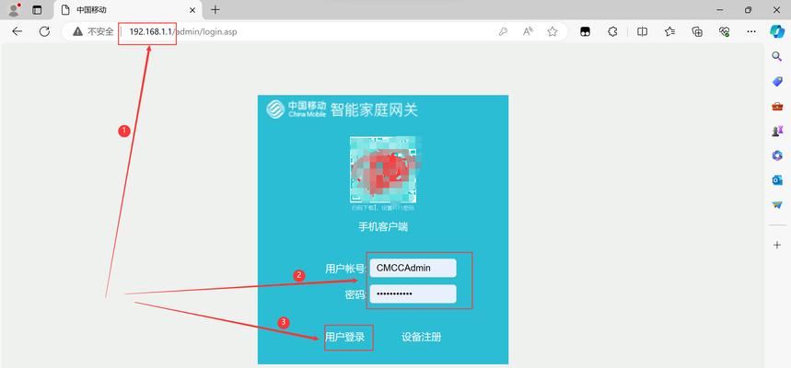The height and width of the screenshot is (368, 791).
Task: Click the address bar URL 192.168.1.1/admin/login.asp
Action: pos(183,32)
